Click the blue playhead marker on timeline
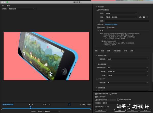Image resolution: width=153 pixels, height=113 pixels. click(x=30, y=107)
